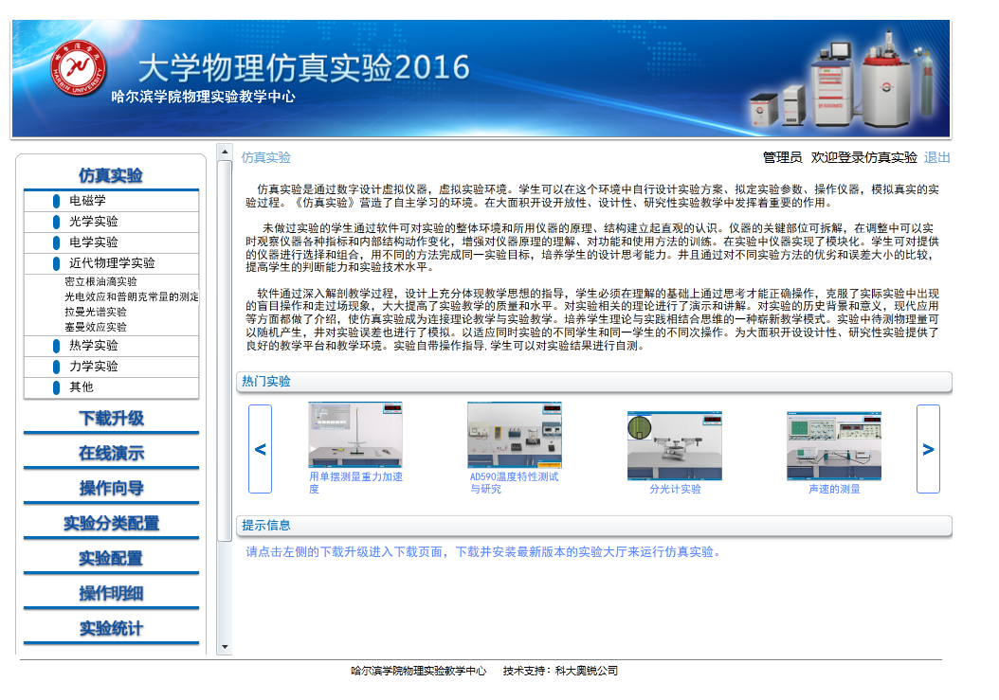Screen dimensions: 999x700
Task: Open the 分光计实验 thumbnail
Action: pos(675,446)
